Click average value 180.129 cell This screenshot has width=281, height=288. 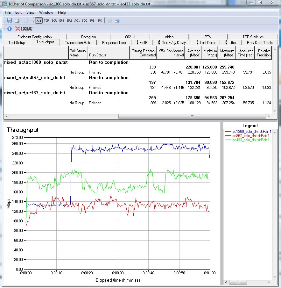coord(194,103)
